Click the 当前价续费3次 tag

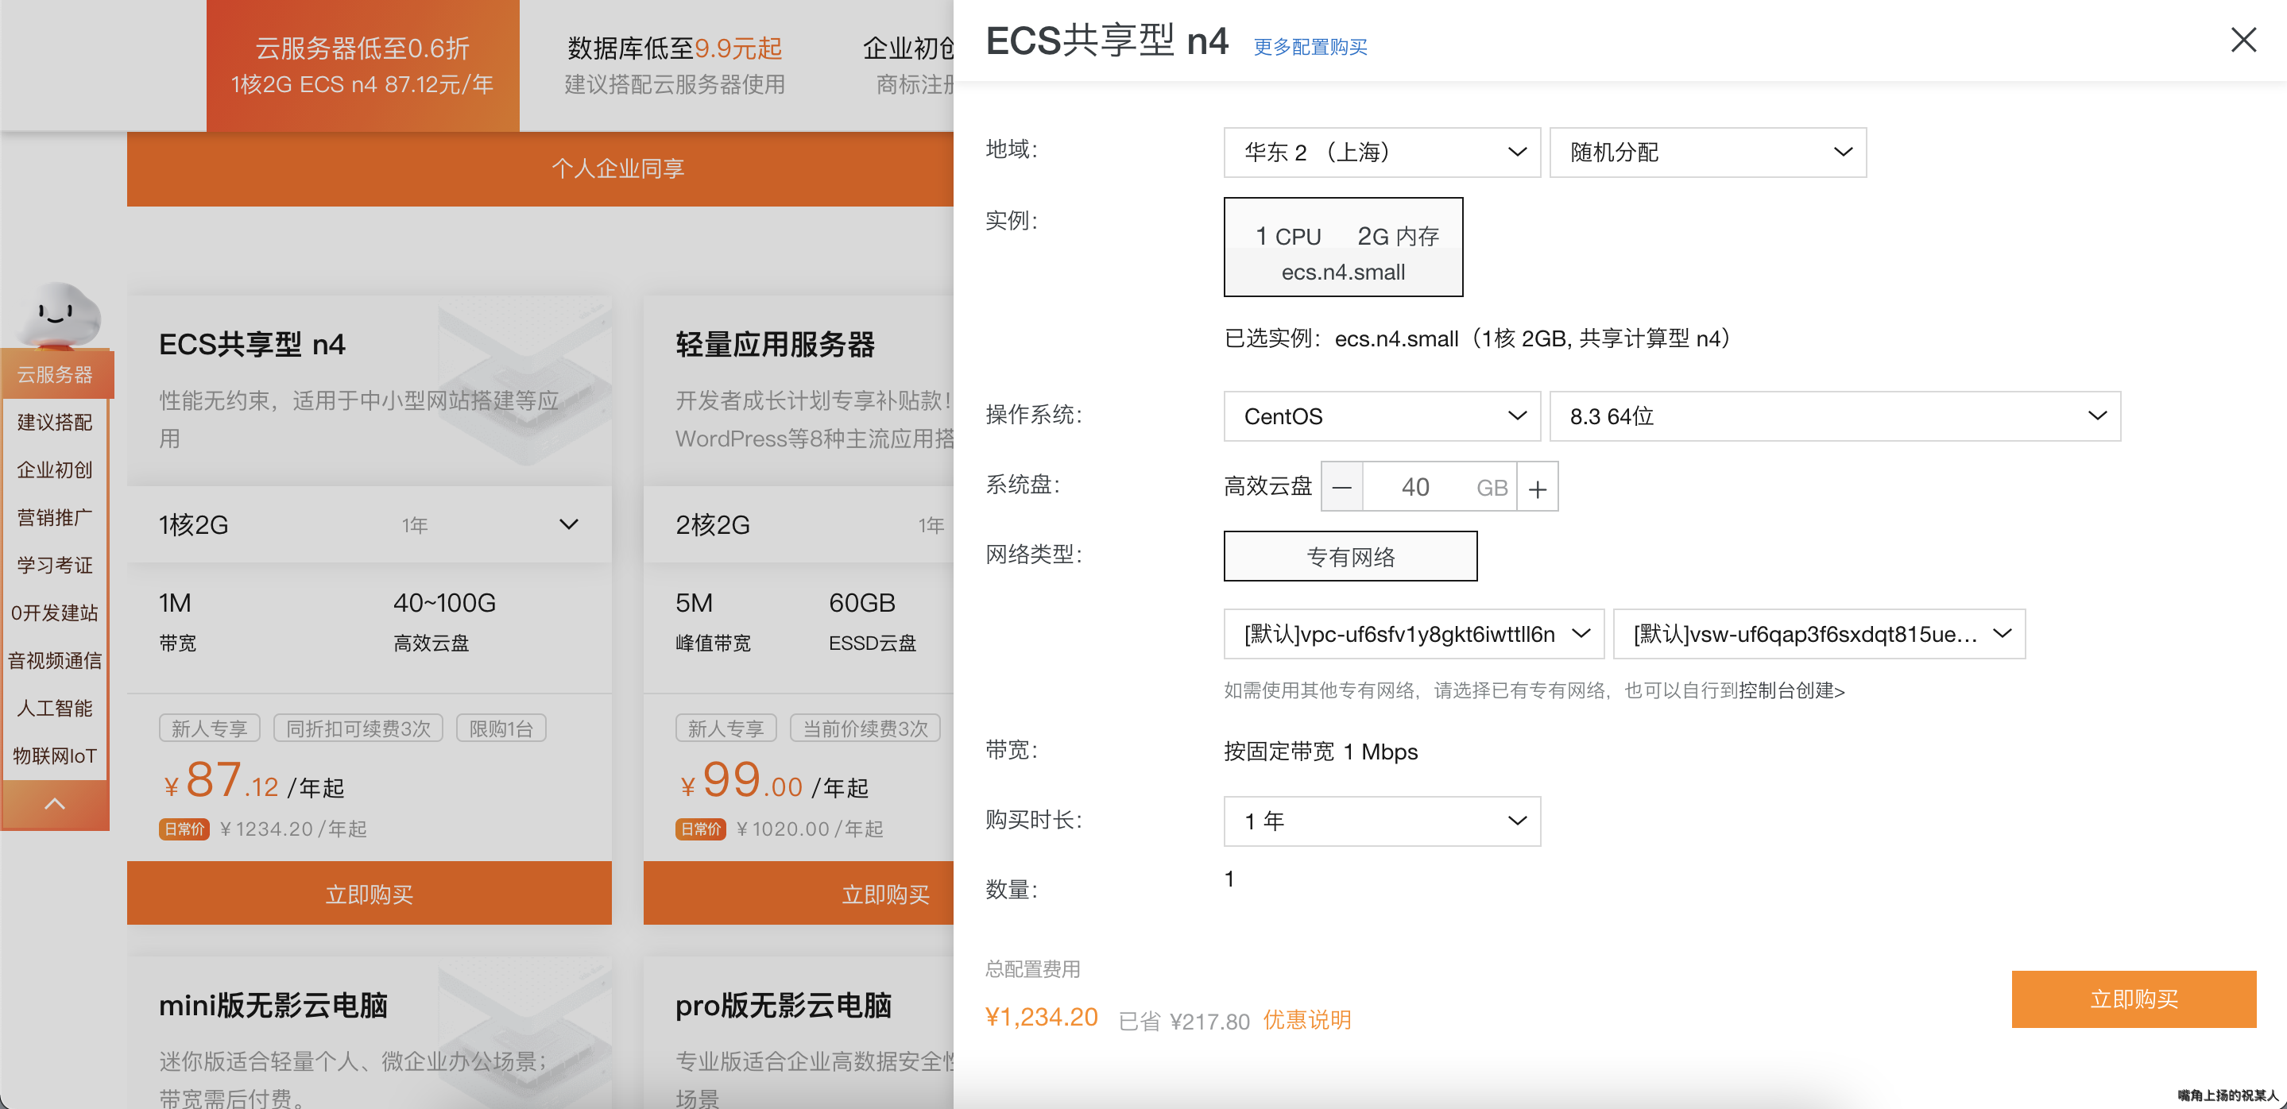[865, 728]
